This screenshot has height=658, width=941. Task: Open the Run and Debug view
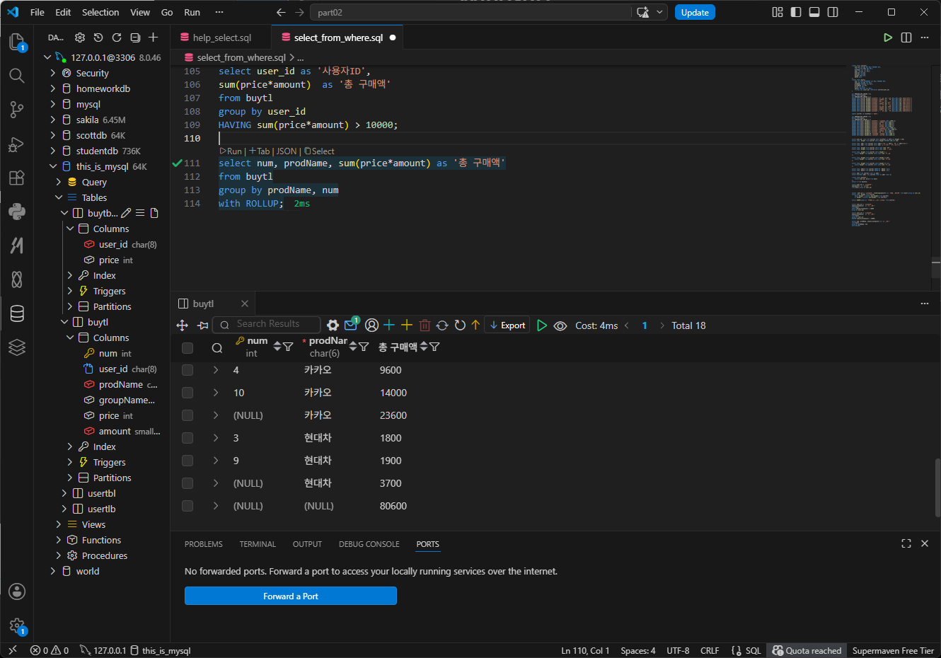click(x=17, y=144)
